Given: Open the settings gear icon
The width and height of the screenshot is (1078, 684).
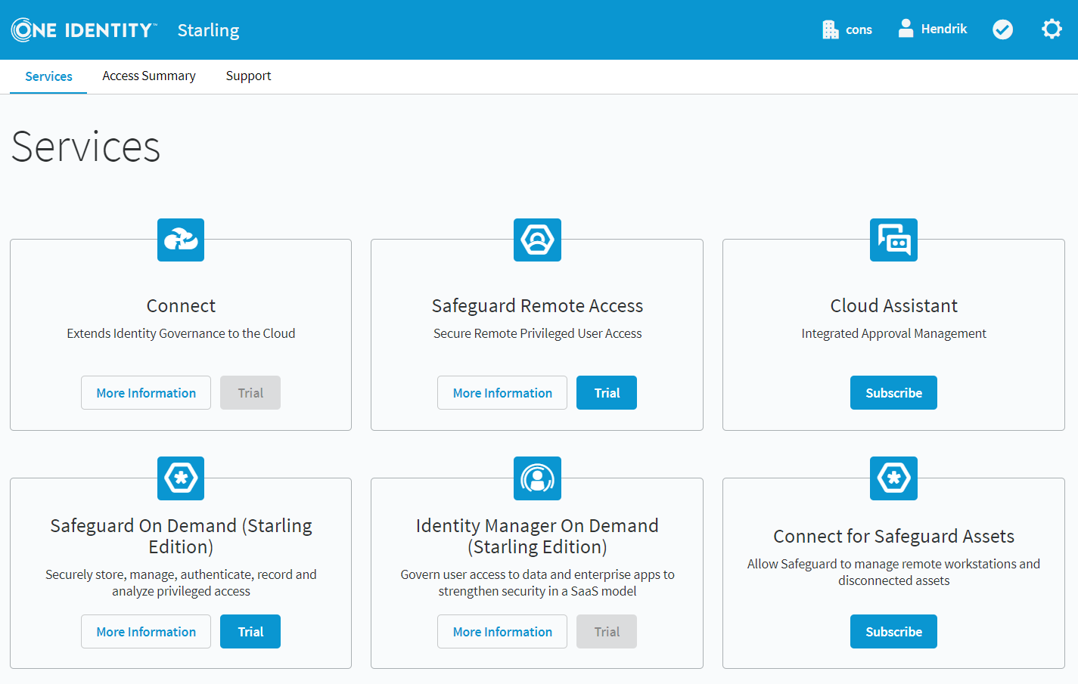Looking at the screenshot, I should 1052,29.
